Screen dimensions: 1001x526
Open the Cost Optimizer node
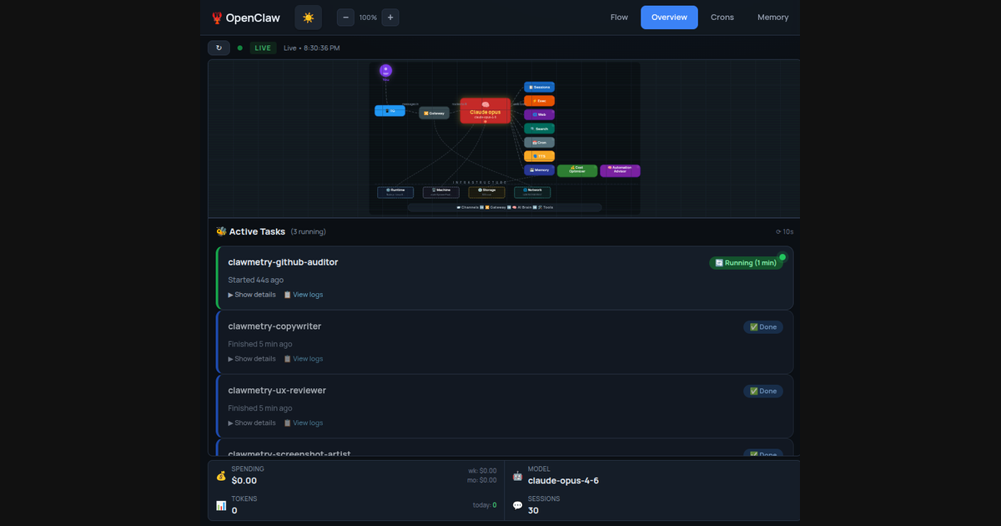click(x=576, y=170)
